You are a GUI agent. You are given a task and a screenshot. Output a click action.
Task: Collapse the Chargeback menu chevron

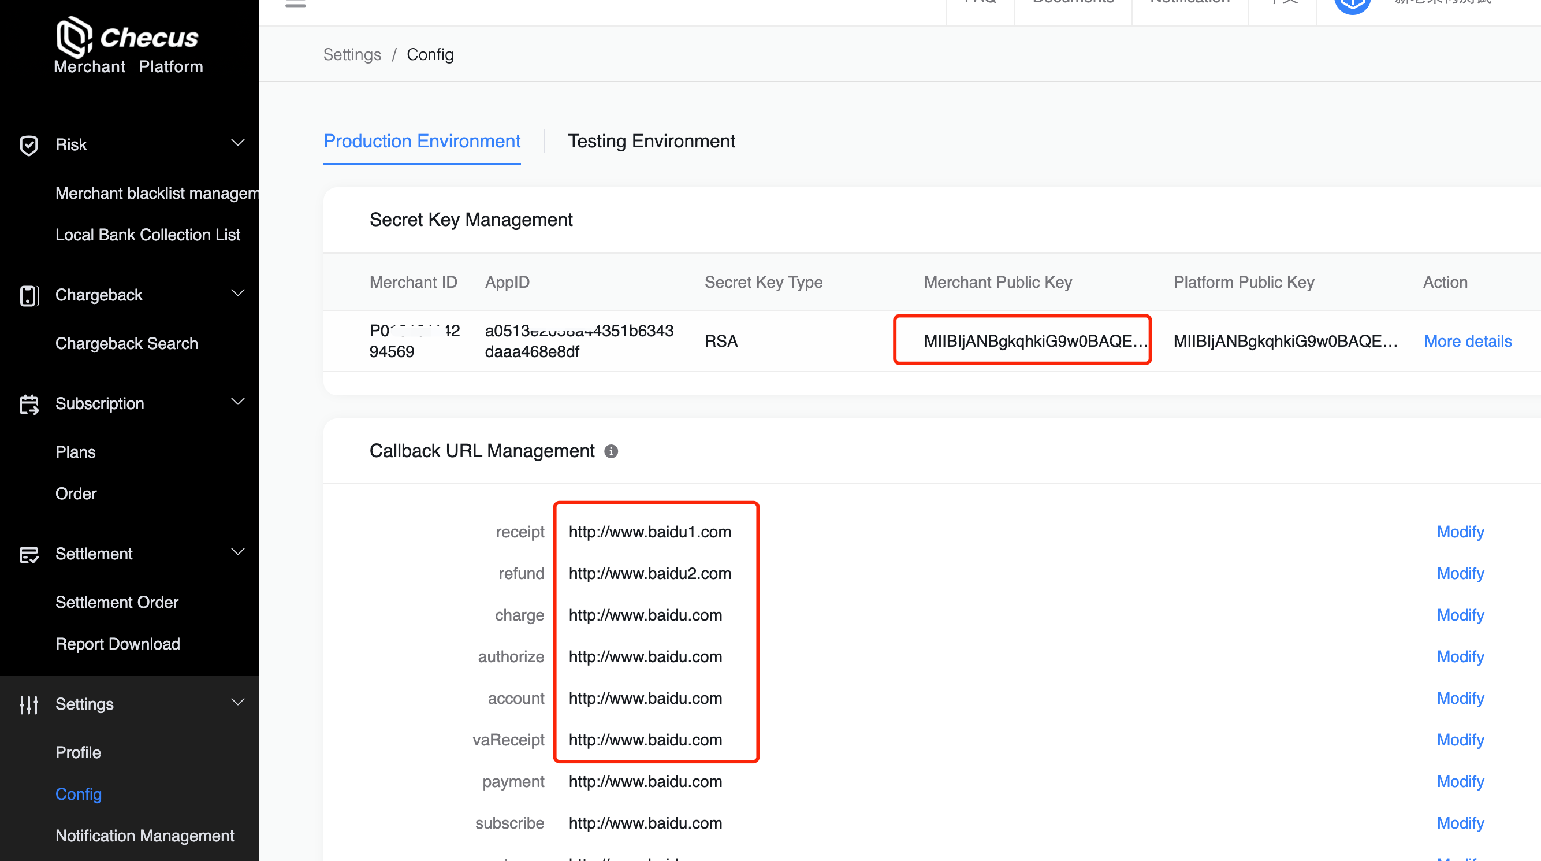click(x=238, y=293)
